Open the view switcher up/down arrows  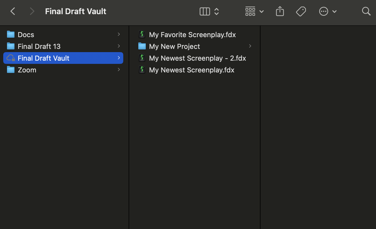coord(217,11)
